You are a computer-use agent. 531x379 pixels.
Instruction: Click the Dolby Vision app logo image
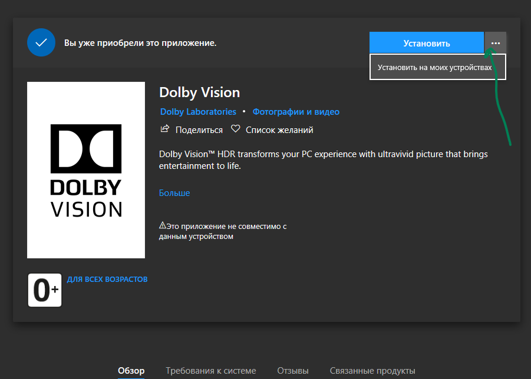pyautogui.click(x=86, y=170)
